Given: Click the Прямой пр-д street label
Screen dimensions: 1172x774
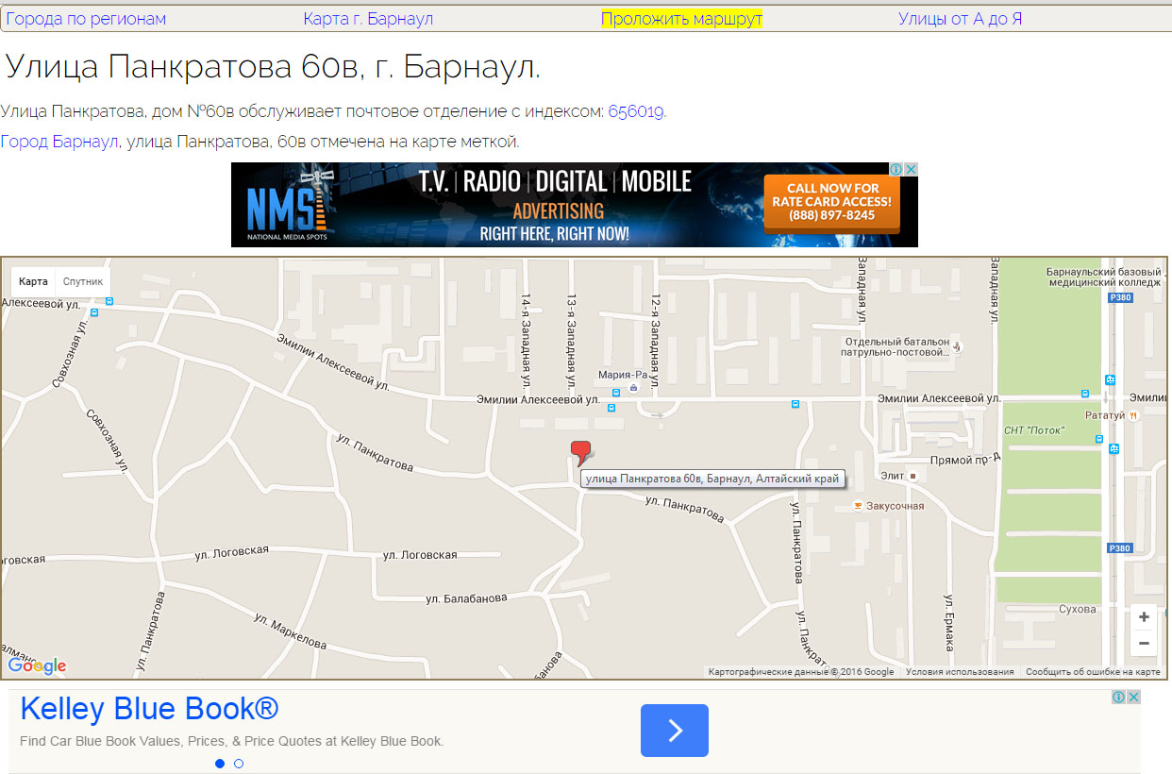Looking at the screenshot, I should tap(965, 460).
